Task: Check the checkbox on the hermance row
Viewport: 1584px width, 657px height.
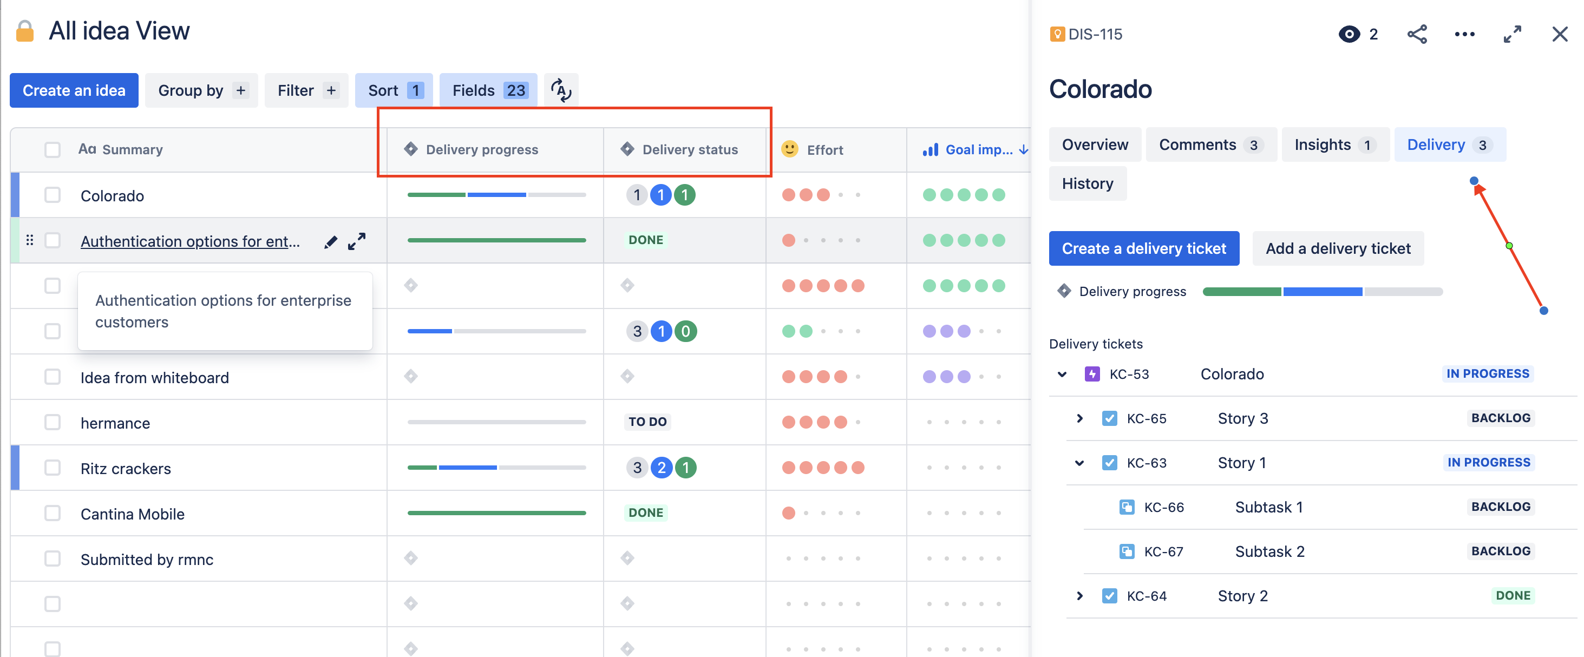Action: click(x=53, y=422)
